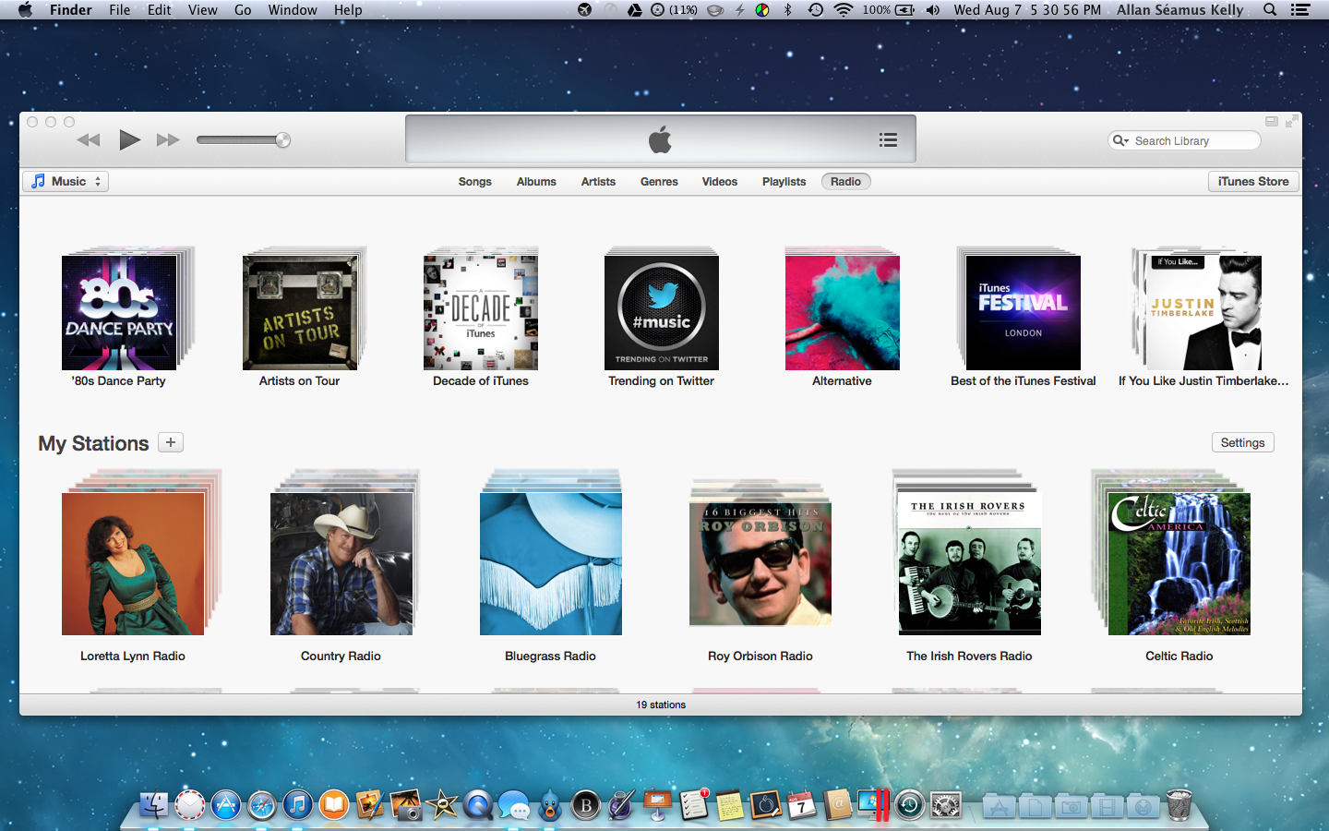Open the Wi-Fi status menu
1329x831 pixels.
pos(844,10)
